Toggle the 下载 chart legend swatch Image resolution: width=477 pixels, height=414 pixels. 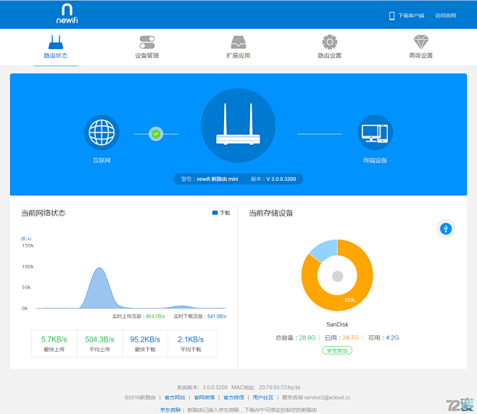click(x=215, y=213)
